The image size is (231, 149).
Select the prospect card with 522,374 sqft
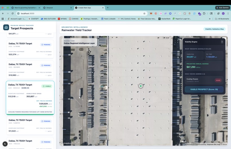pos(30,49)
